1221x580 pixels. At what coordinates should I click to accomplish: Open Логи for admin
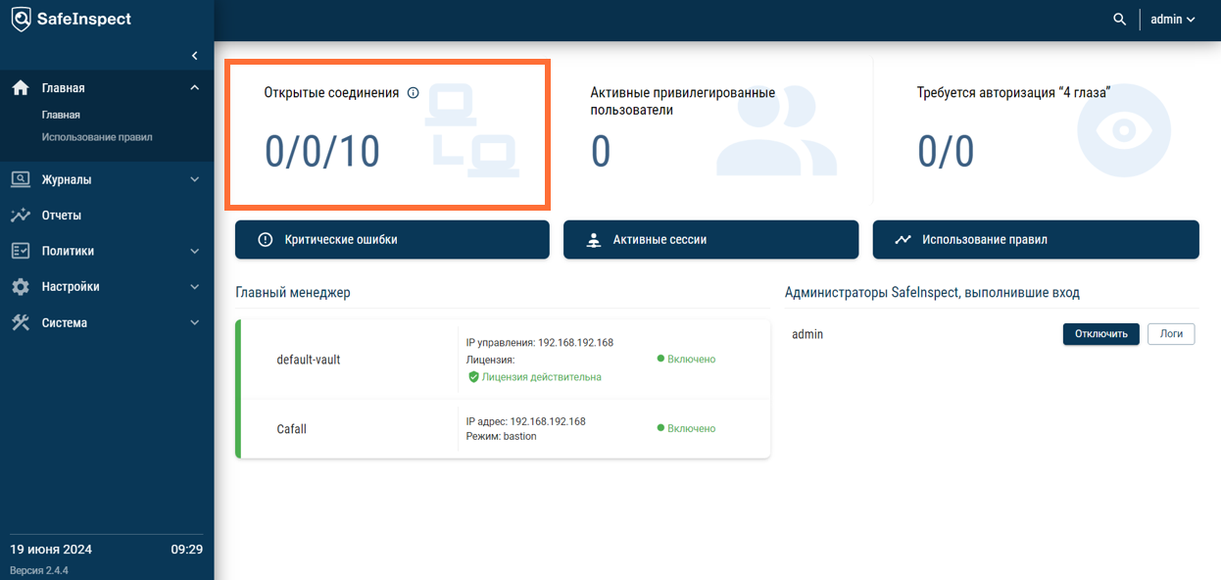pos(1171,334)
